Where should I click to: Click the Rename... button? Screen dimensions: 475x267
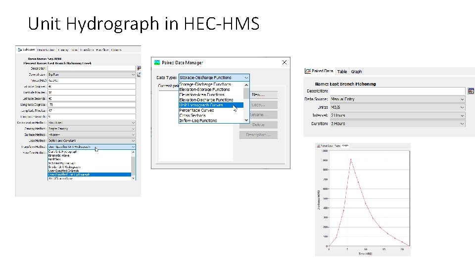tap(258, 115)
